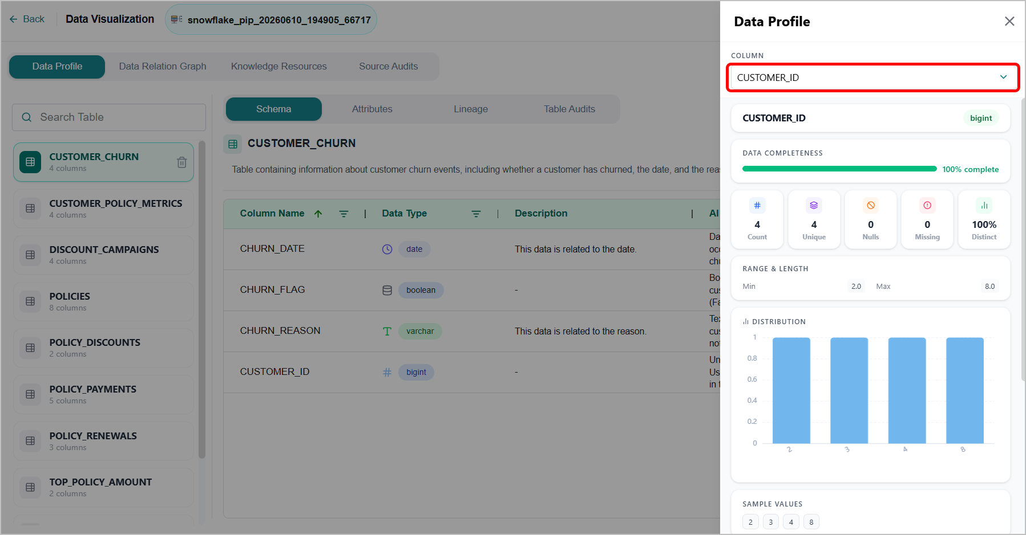Image resolution: width=1026 pixels, height=535 pixels.
Task: Click the database icon for boolean type
Action: pyautogui.click(x=387, y=290)
